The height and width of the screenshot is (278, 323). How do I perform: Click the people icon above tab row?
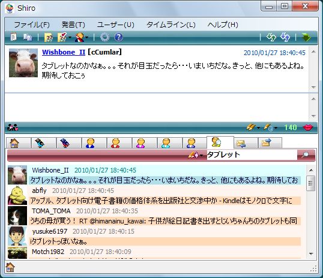[13, 127]
